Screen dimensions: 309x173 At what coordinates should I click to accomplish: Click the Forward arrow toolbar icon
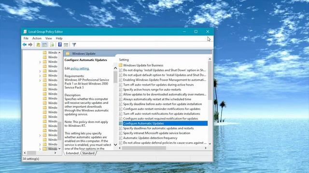(30, 45)
